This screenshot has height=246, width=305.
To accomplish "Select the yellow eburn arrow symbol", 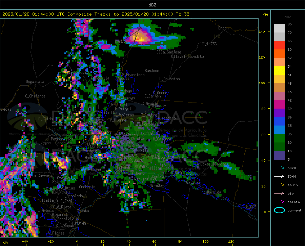I will pyautogui.click(x=279, y=185).
